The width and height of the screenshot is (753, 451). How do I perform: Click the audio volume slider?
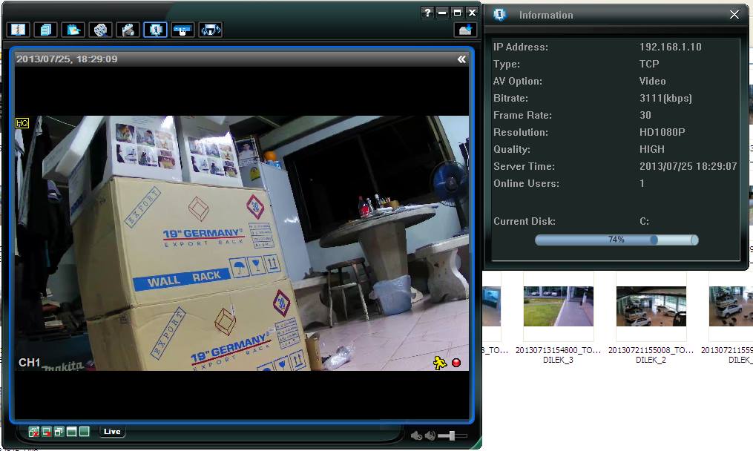click(452, 435)
